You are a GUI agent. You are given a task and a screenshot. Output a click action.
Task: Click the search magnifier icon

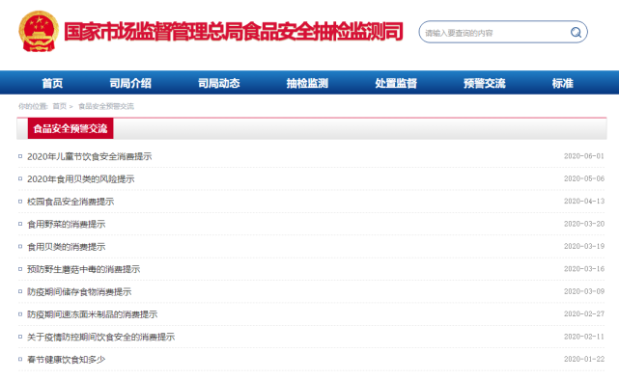click(x=576, y=33)
